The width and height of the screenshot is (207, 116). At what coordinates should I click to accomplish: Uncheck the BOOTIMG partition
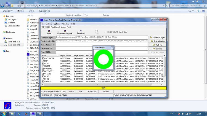click(43, 69)
